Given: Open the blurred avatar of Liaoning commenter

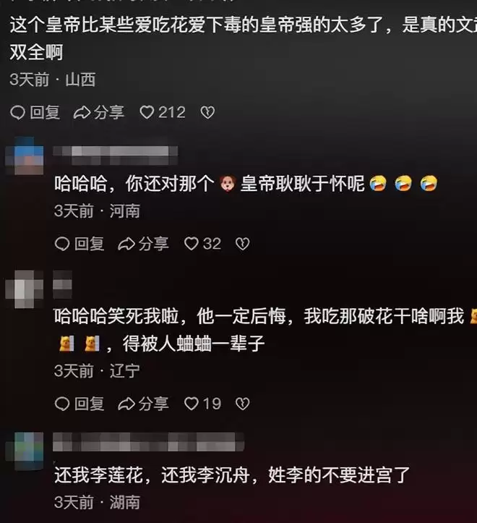Looking at the screenshot, I should pos(25,289).
